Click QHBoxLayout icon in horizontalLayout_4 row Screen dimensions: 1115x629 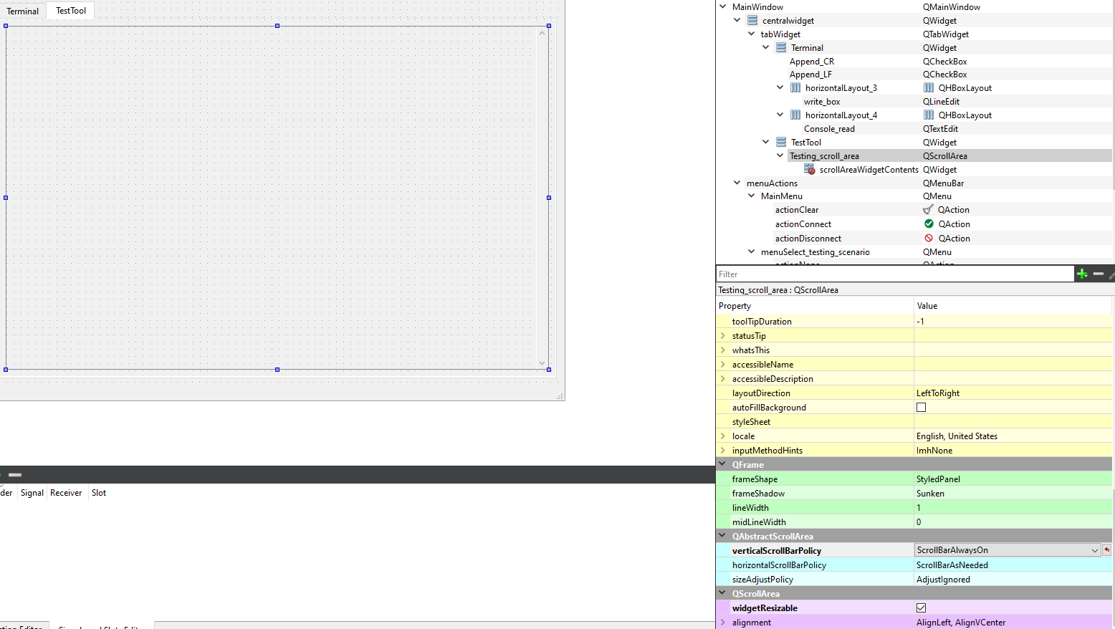pyautogui.click(x=929, y=115)
